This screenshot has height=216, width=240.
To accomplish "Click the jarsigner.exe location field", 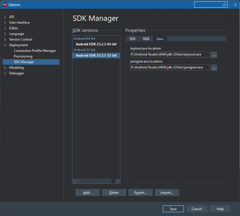I will coord(170,67).
